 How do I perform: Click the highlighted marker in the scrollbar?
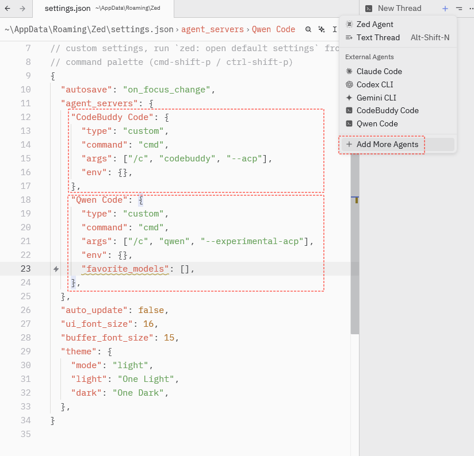point(357,200)
